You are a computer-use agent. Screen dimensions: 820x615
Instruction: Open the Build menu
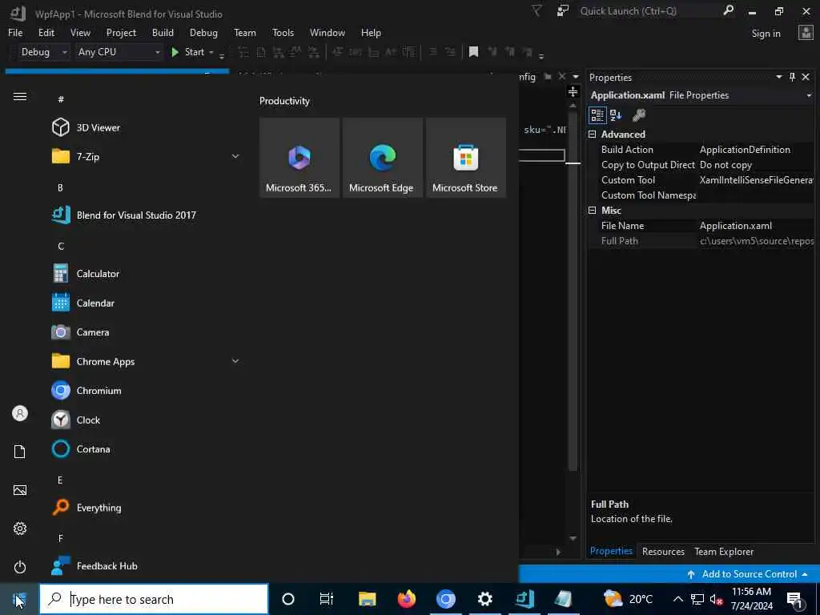point(163,32)
